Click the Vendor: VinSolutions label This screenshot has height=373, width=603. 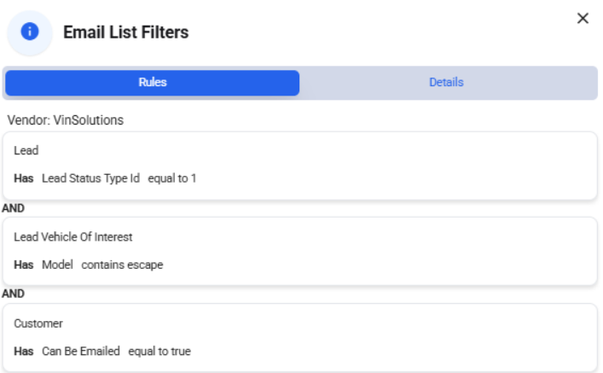66,120
